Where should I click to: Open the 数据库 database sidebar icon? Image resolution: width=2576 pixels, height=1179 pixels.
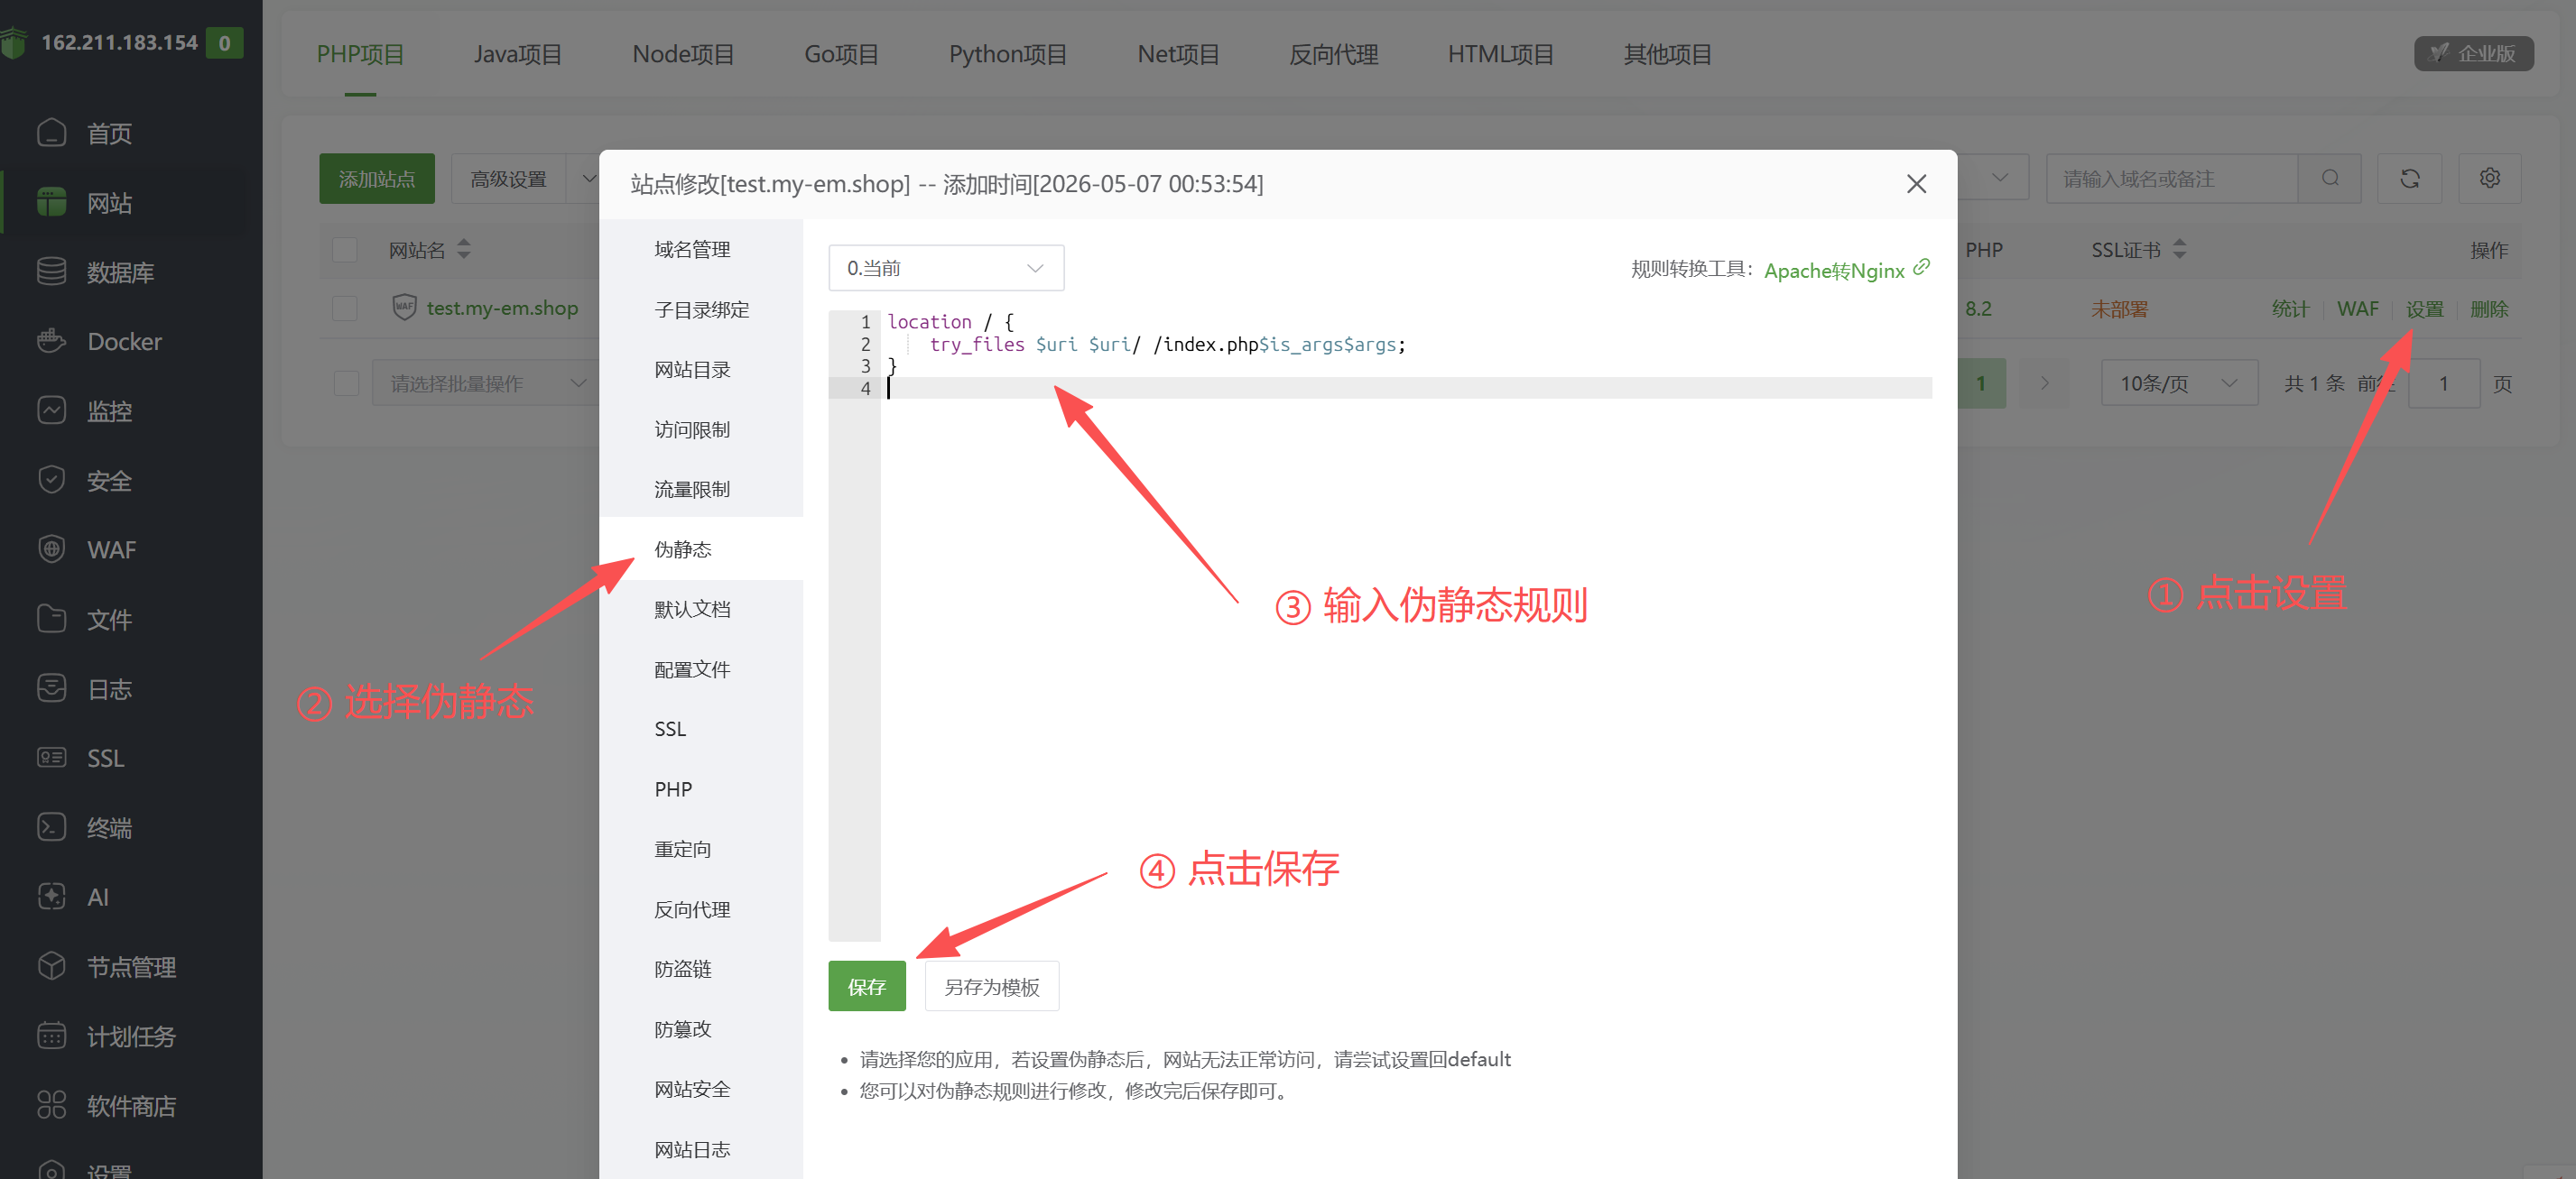coord(51,272)
